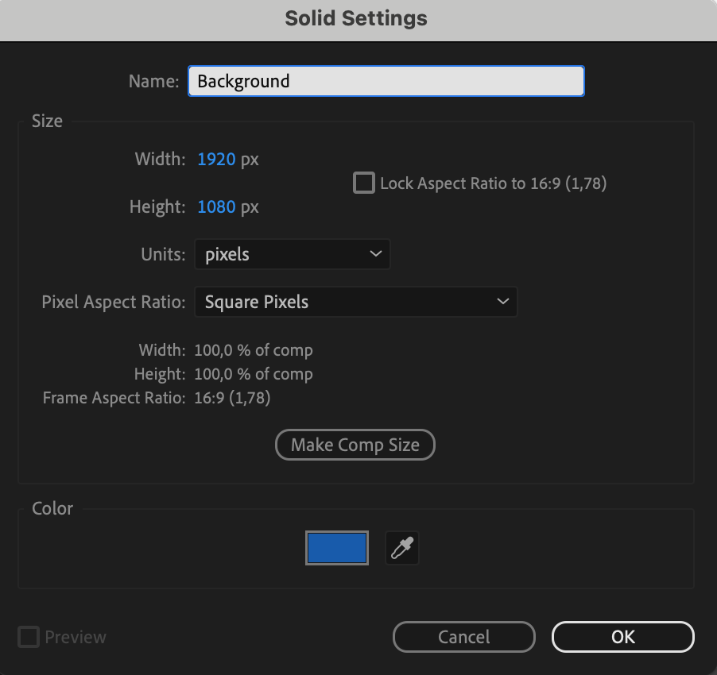Click the Units label
The height and width of the screenshot is (675, 717).
click(163, 254)
